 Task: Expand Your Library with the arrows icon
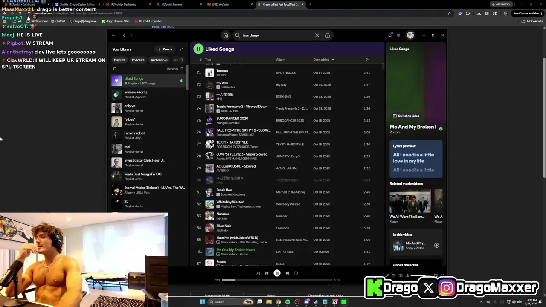(x=181, y=49)
